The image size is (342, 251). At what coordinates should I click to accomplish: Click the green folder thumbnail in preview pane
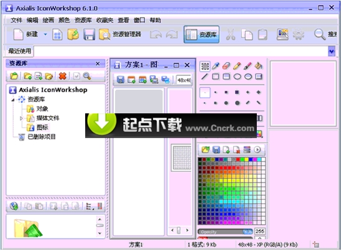click(29, 229)
